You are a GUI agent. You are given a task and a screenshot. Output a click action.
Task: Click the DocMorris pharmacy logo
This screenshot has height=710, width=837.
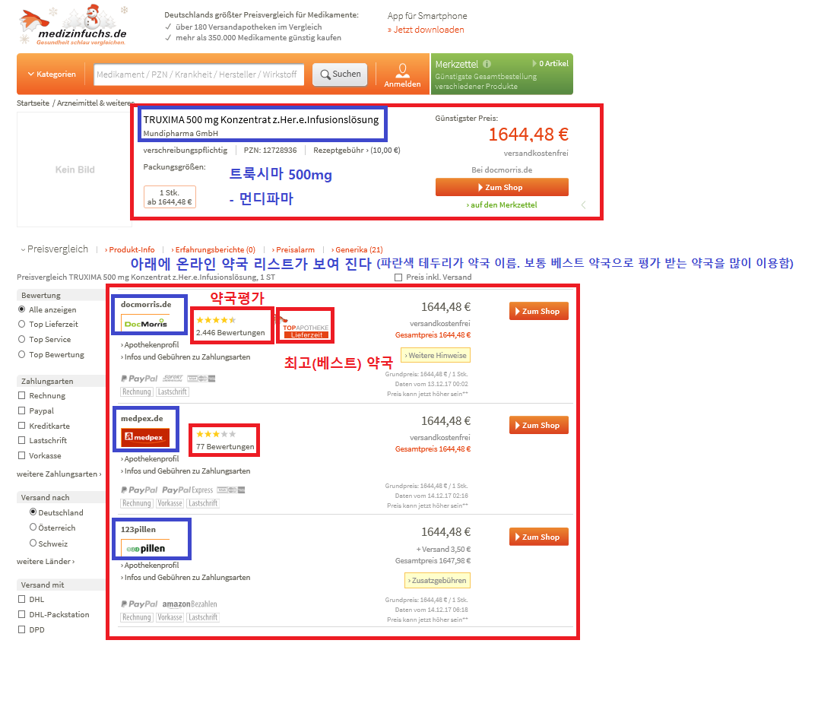(146, 324)
